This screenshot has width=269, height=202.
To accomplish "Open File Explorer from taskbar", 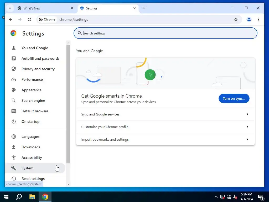I will [x=32, y=197].
